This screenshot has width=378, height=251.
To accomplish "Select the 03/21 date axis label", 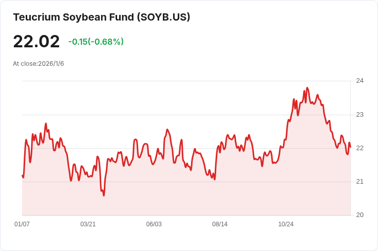I will tap(88, 224).
